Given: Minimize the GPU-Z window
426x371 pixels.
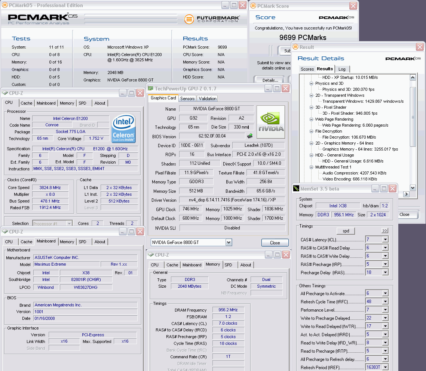Looking at the screenshot, I should 268,89.
